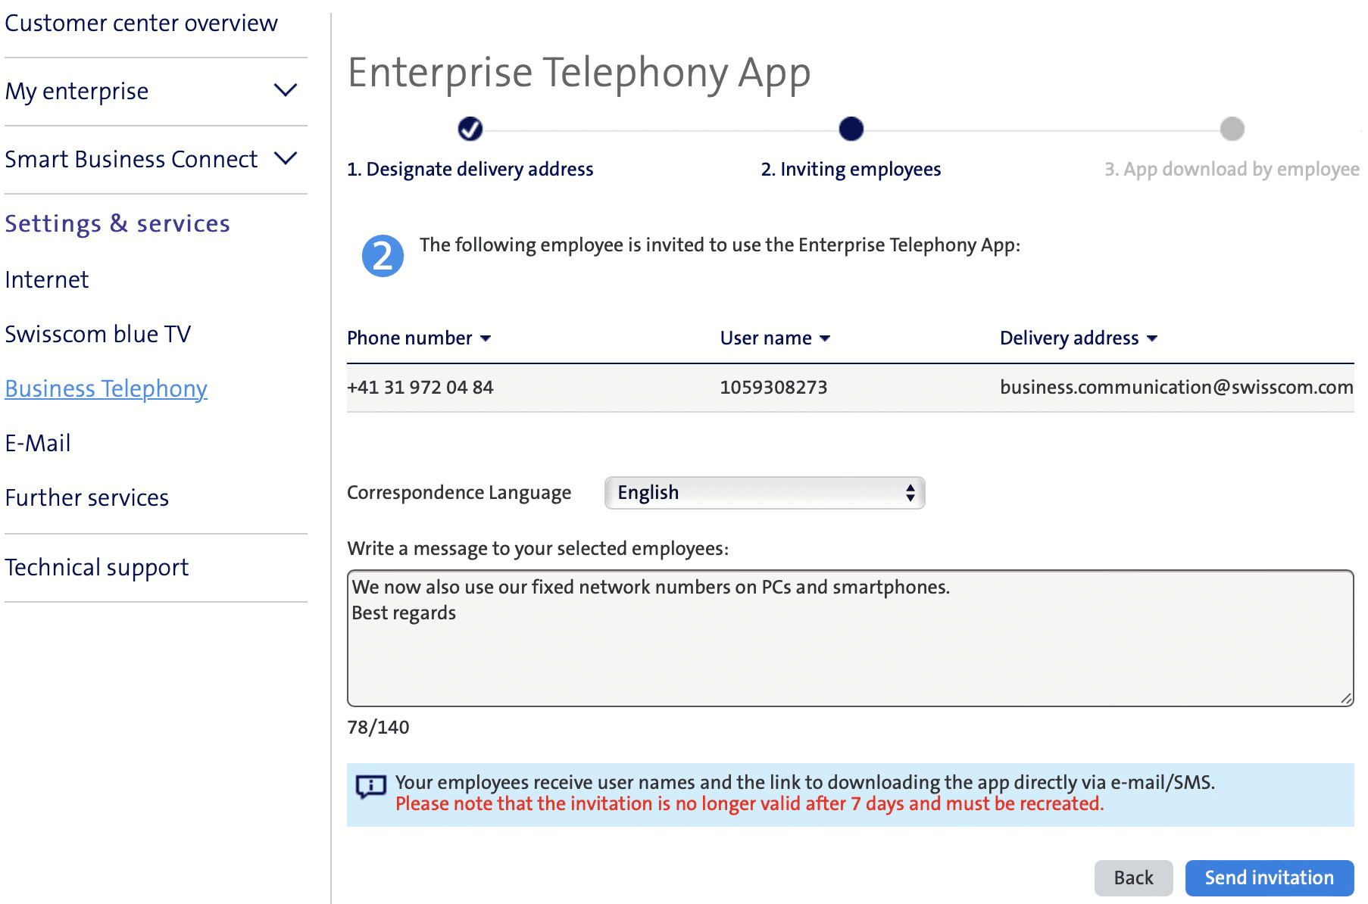The image size is (1368, 904).
Task: Click user name 1059308273
Action: coord(773,387)
